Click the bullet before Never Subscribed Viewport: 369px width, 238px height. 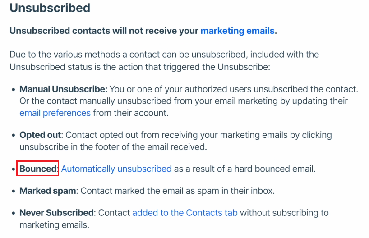(x=14, y=213)
